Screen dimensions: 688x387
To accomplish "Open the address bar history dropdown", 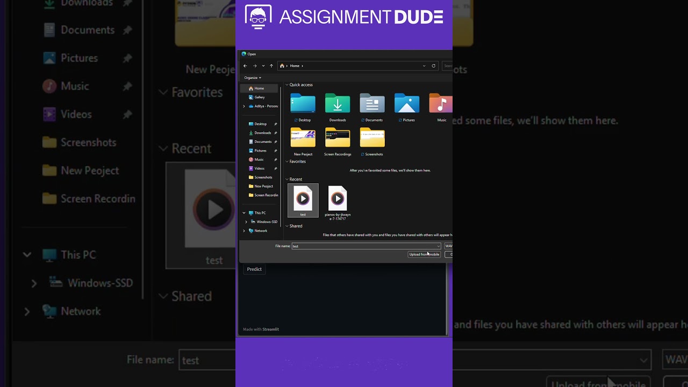I will (x=424, y=66).
